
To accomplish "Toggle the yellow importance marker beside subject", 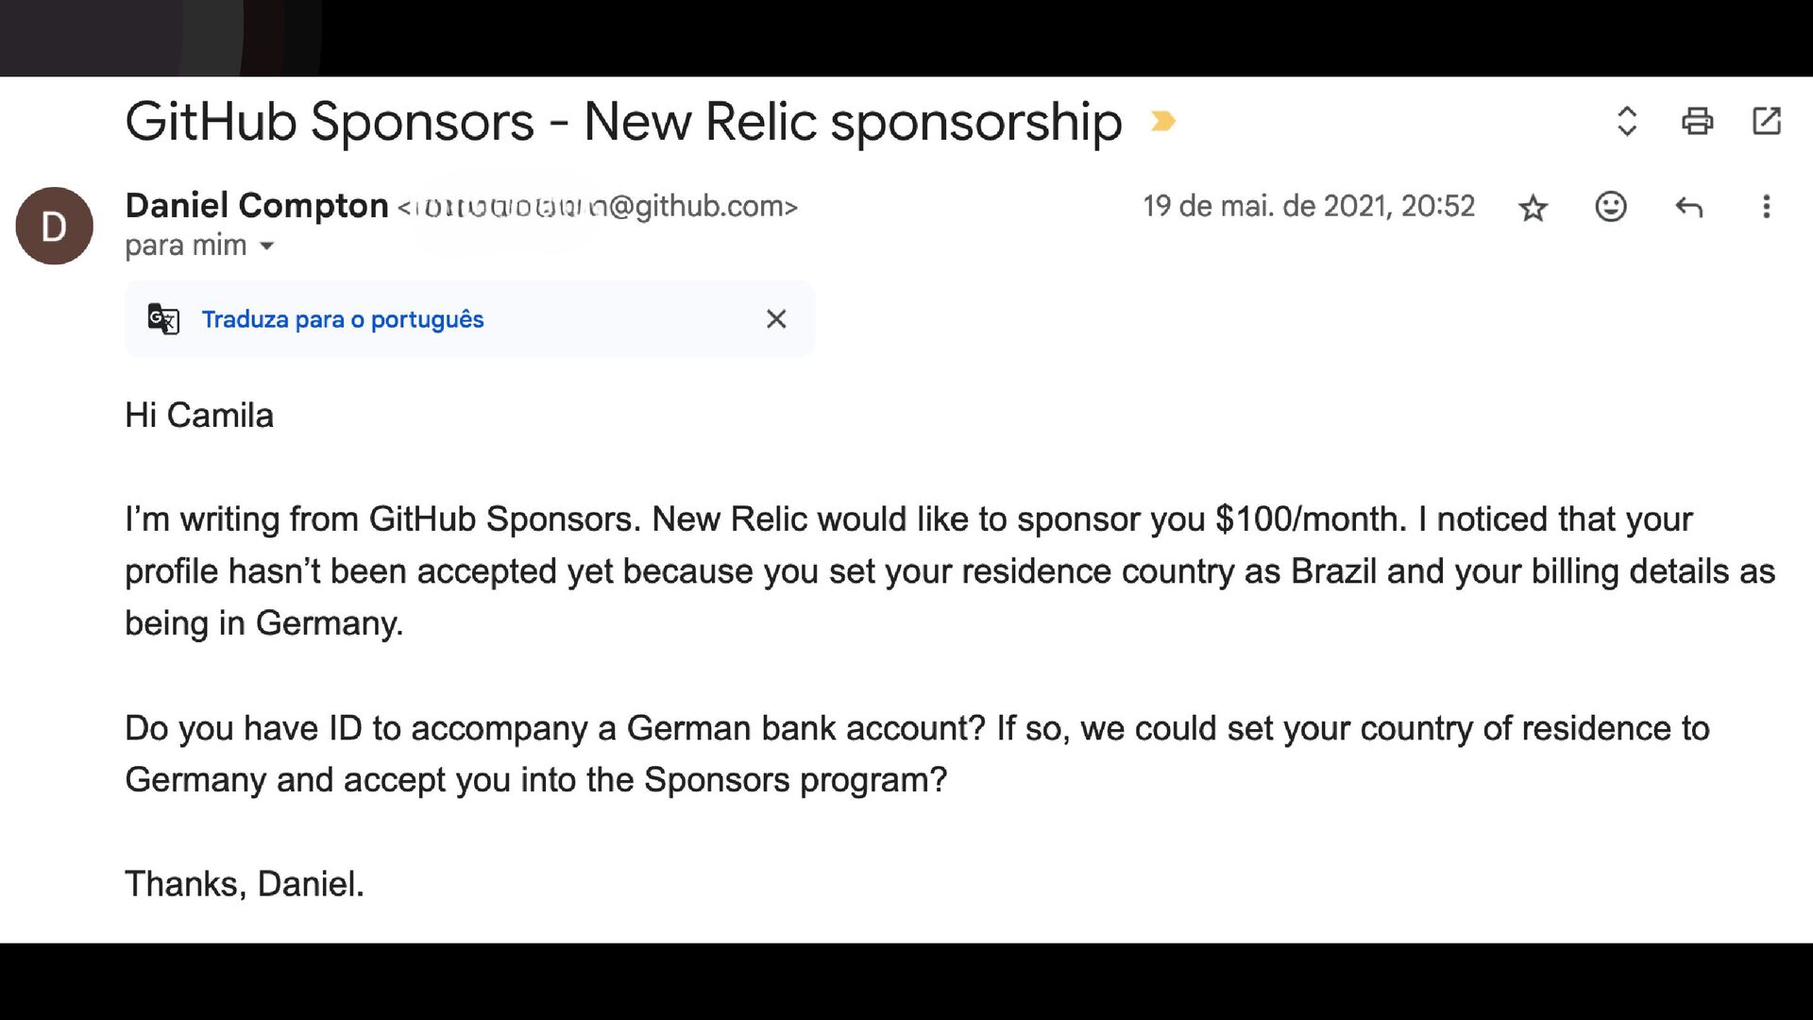I will [x=1162, y=121].
